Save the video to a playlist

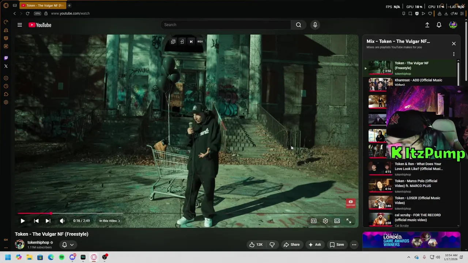[x=337, y=245]
